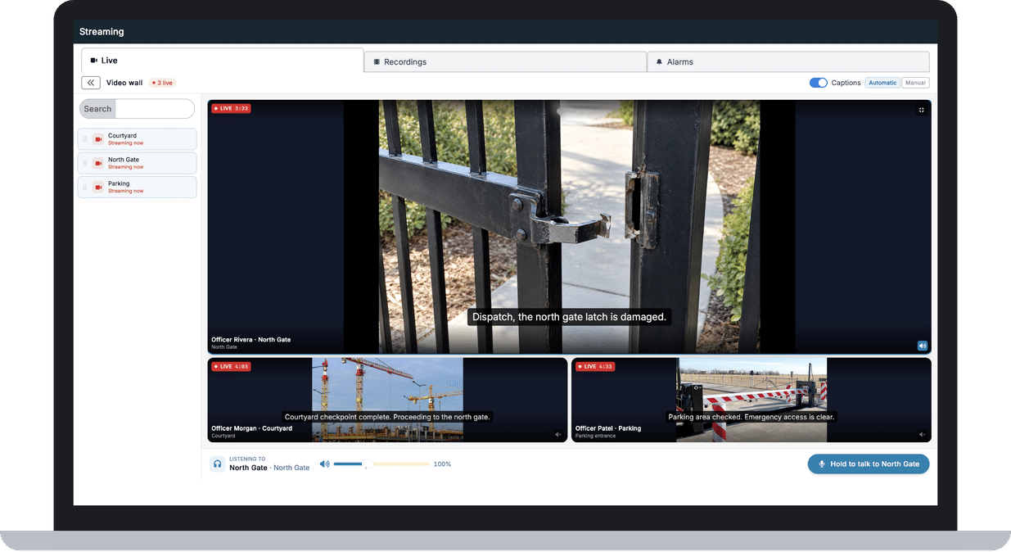The image size is (1011, 552).
Task: Select Manual captions mode
Action: point(915,83)
